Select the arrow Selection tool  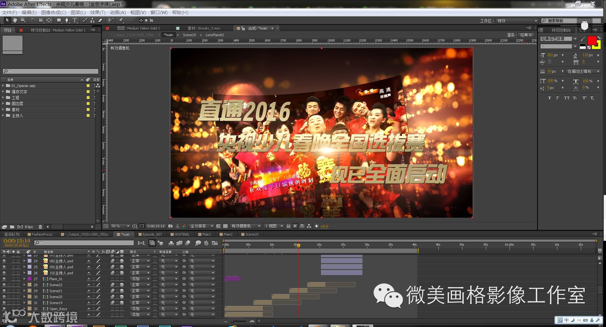[x=7, y=20]
